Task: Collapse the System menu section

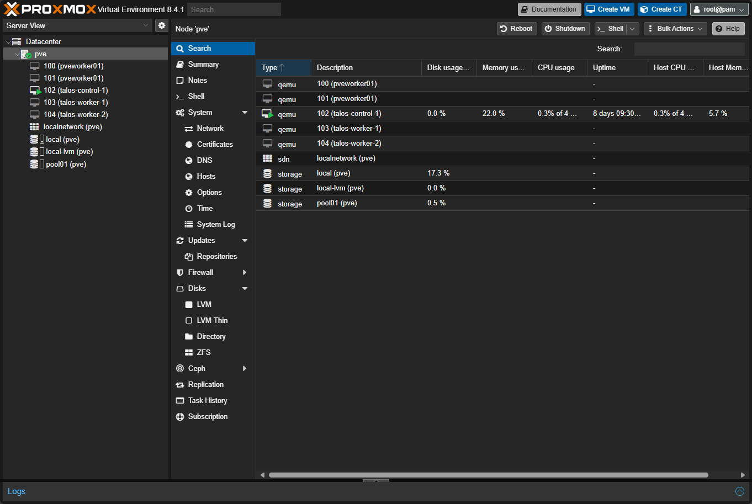Action: (245, 113)
